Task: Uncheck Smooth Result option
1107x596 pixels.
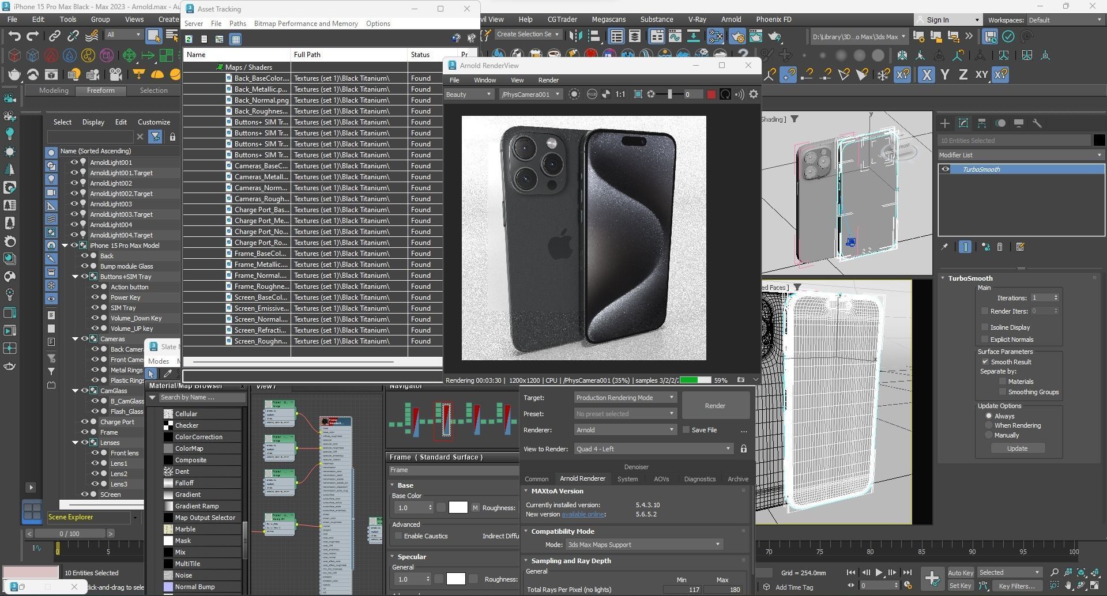Action: [x=985, y=362]
